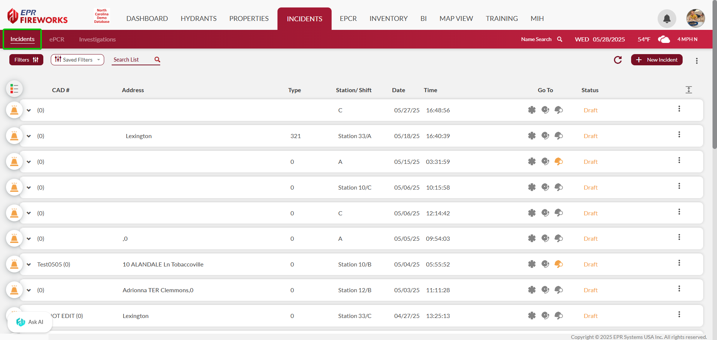Click the puzzle piece icon on the first row
Screen dimensions: 717x340
tap(532, 110)
